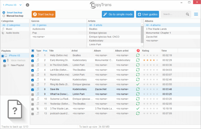Click the sync icon for Subeme La Radi track

138,99
